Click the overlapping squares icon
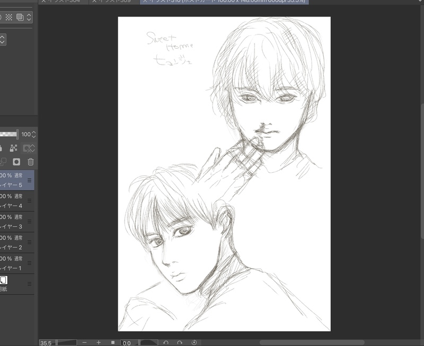424x346 pixels. pyautogui.click(x=20, y=17)
